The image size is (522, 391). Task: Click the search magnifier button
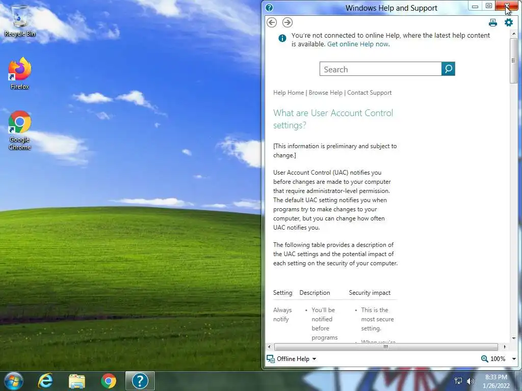448,69
